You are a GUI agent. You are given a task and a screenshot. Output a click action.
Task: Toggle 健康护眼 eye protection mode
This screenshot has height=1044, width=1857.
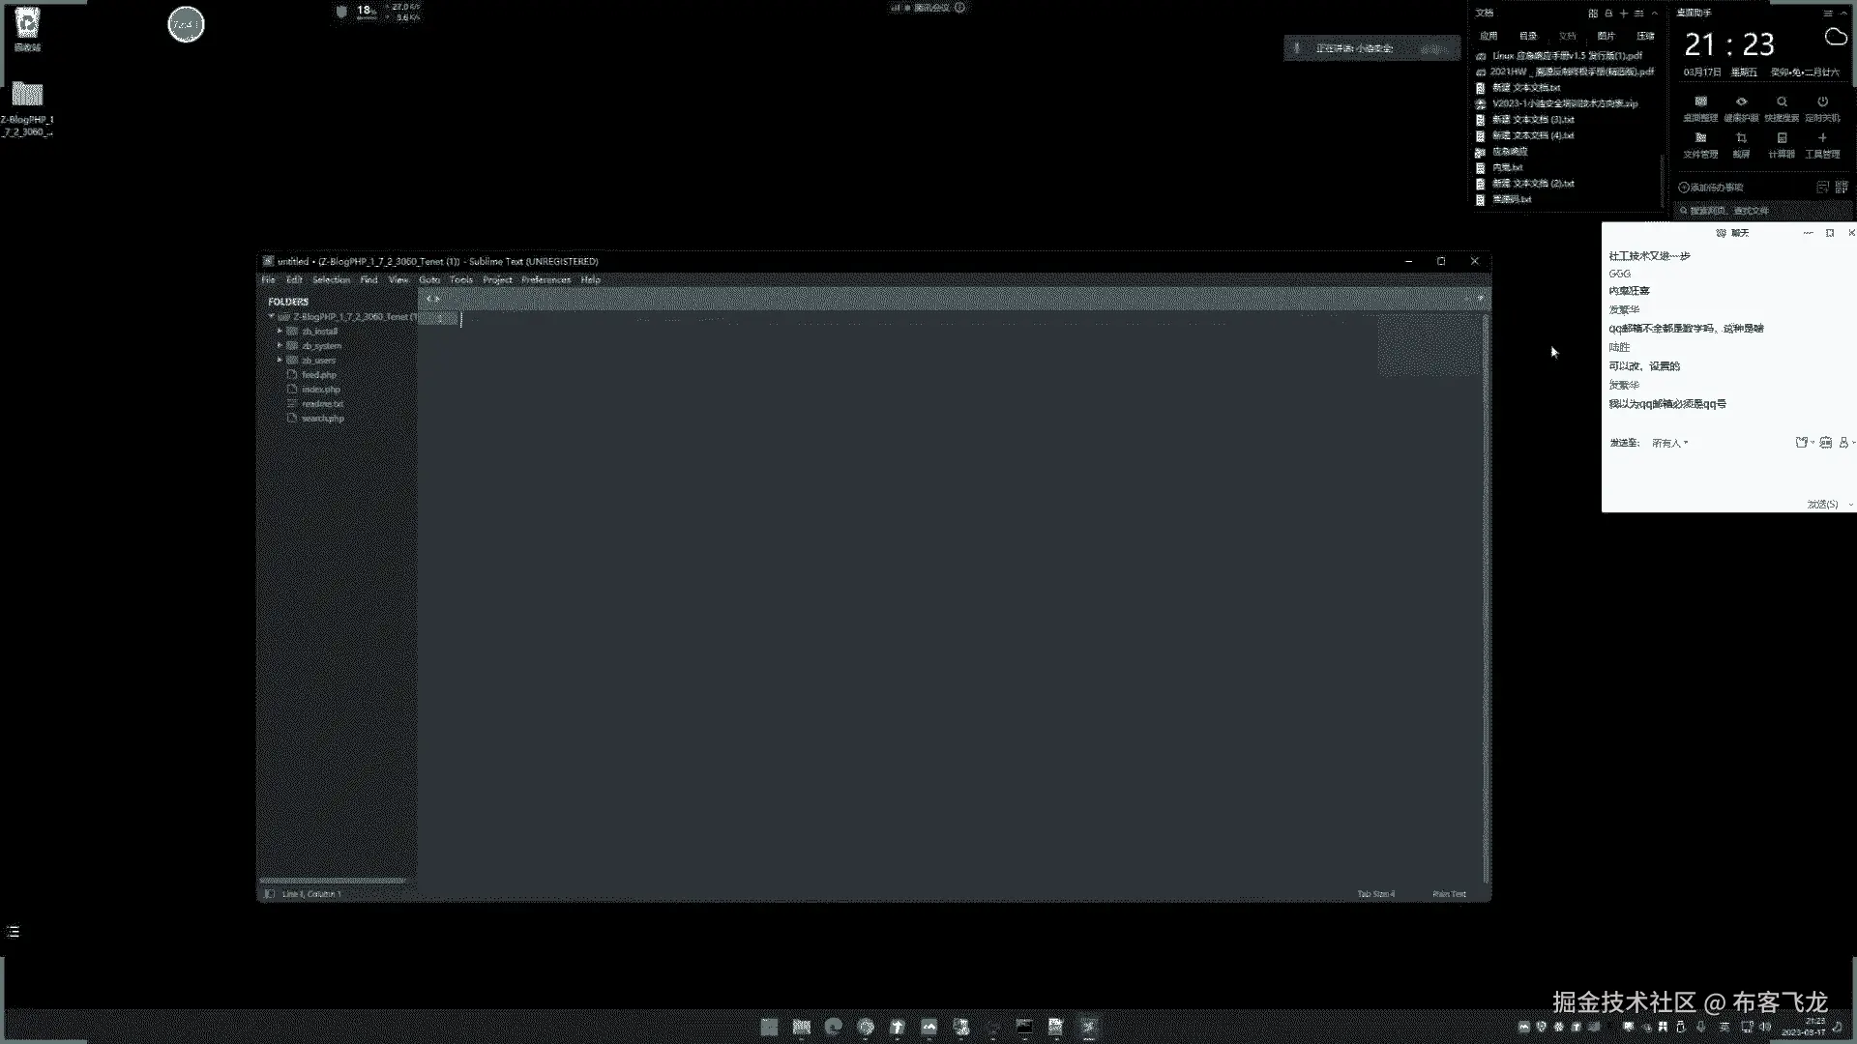[1741, 102]
